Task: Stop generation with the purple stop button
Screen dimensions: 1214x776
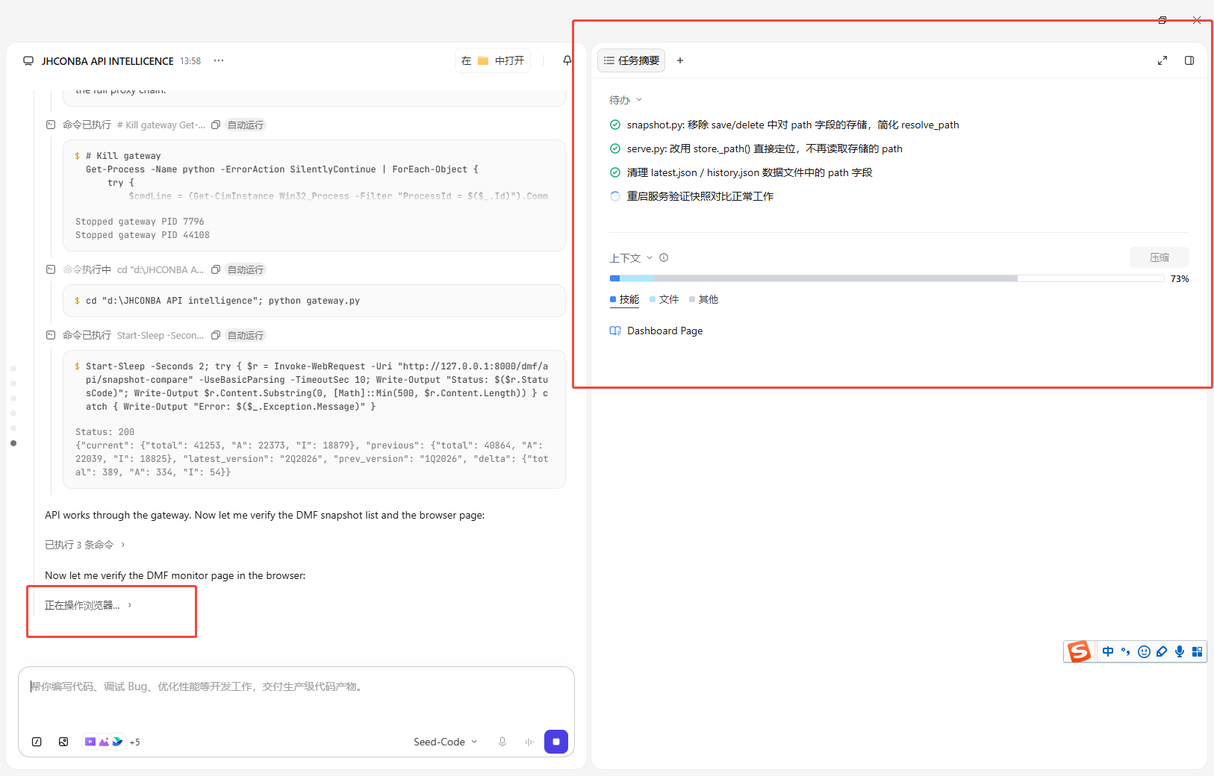Action: tap(556, 742)
